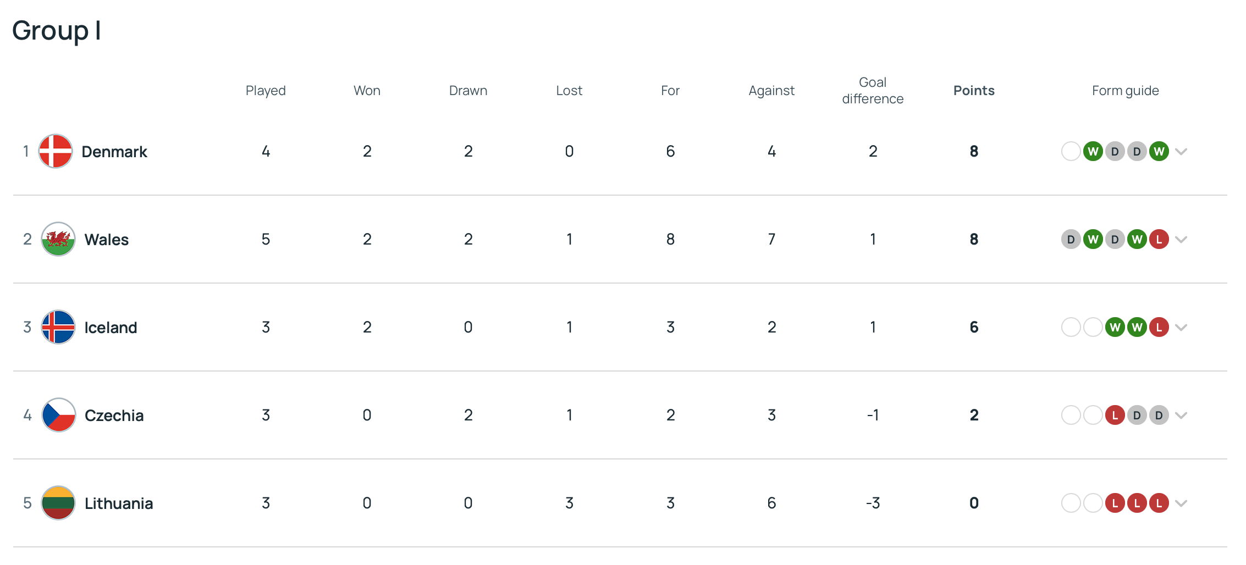
Task: Click Czechia's red loss form badge
Action: point(1115,415)
